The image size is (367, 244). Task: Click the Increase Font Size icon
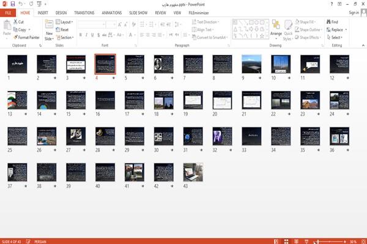click(120, 24)
